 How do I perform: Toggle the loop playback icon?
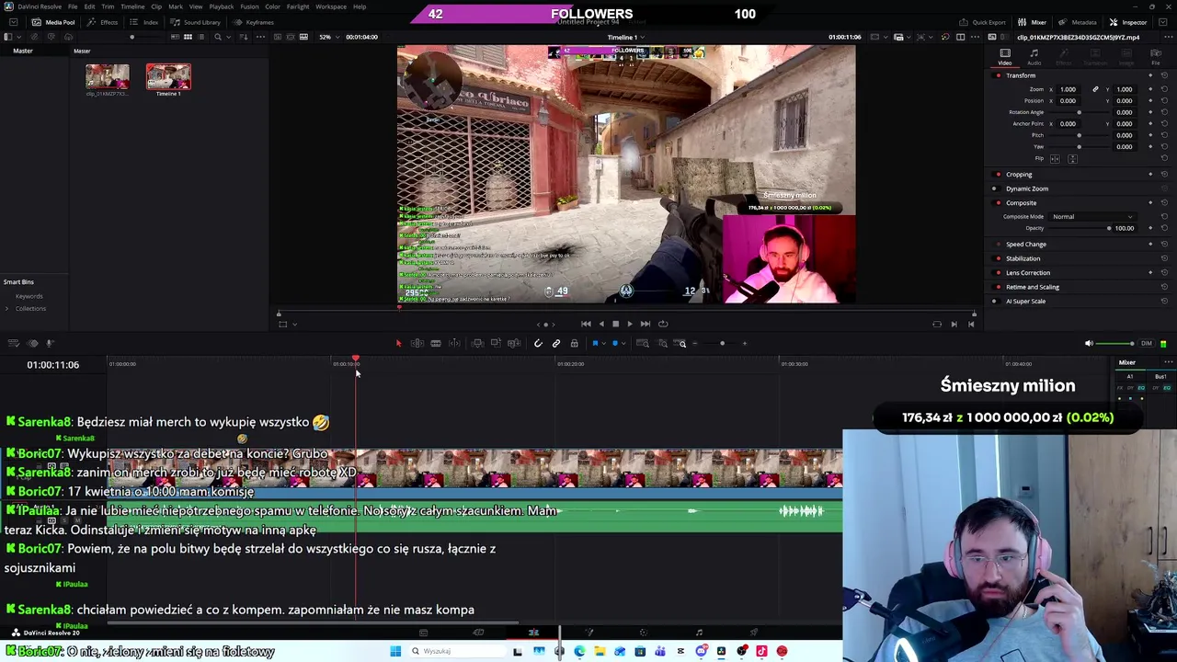pyautogui.click(x=662, y=324)
